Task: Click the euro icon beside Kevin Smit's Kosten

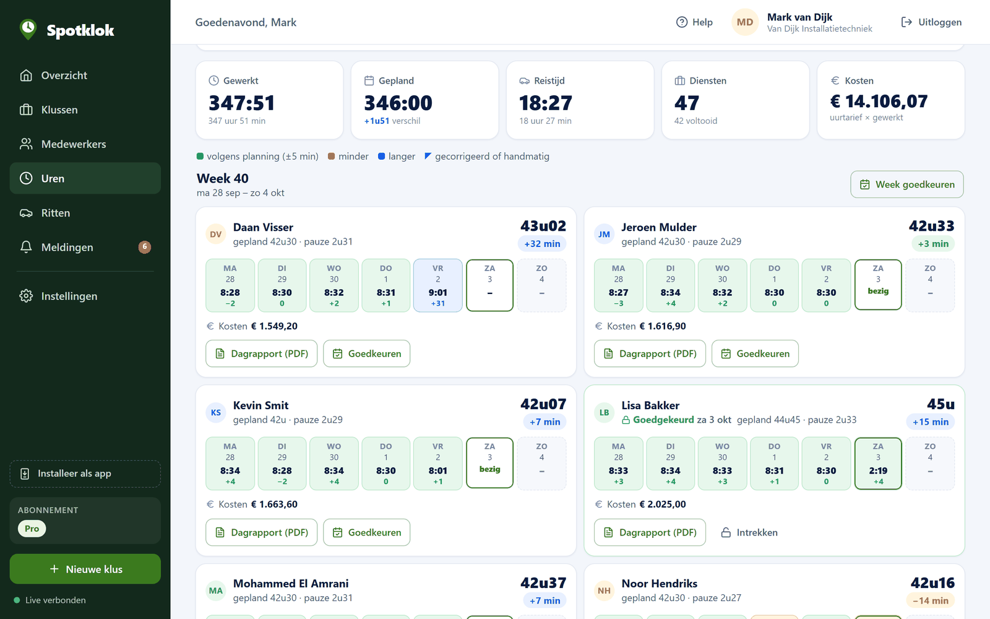Action: (210, 504)
